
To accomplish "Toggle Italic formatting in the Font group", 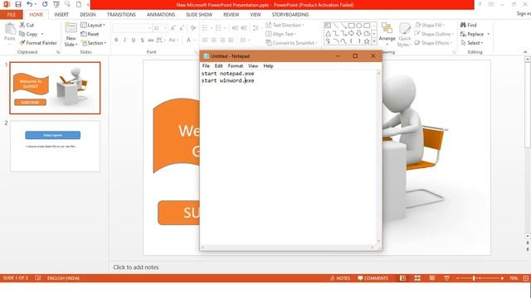I will click(x=125, y=40).
